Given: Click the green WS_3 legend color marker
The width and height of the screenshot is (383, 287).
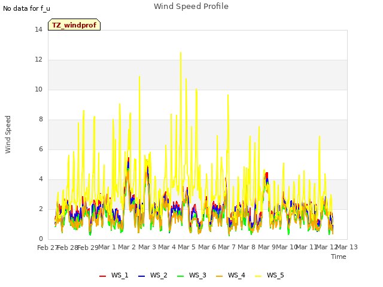Looking at the screenshot, I should [180, 276].
